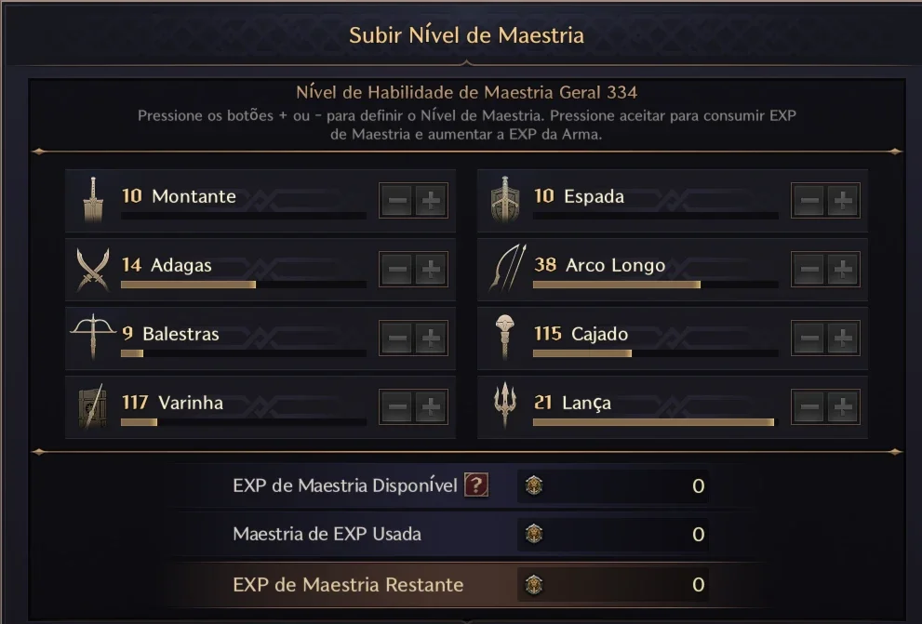Increase Lança mastery level with plus

843,407
